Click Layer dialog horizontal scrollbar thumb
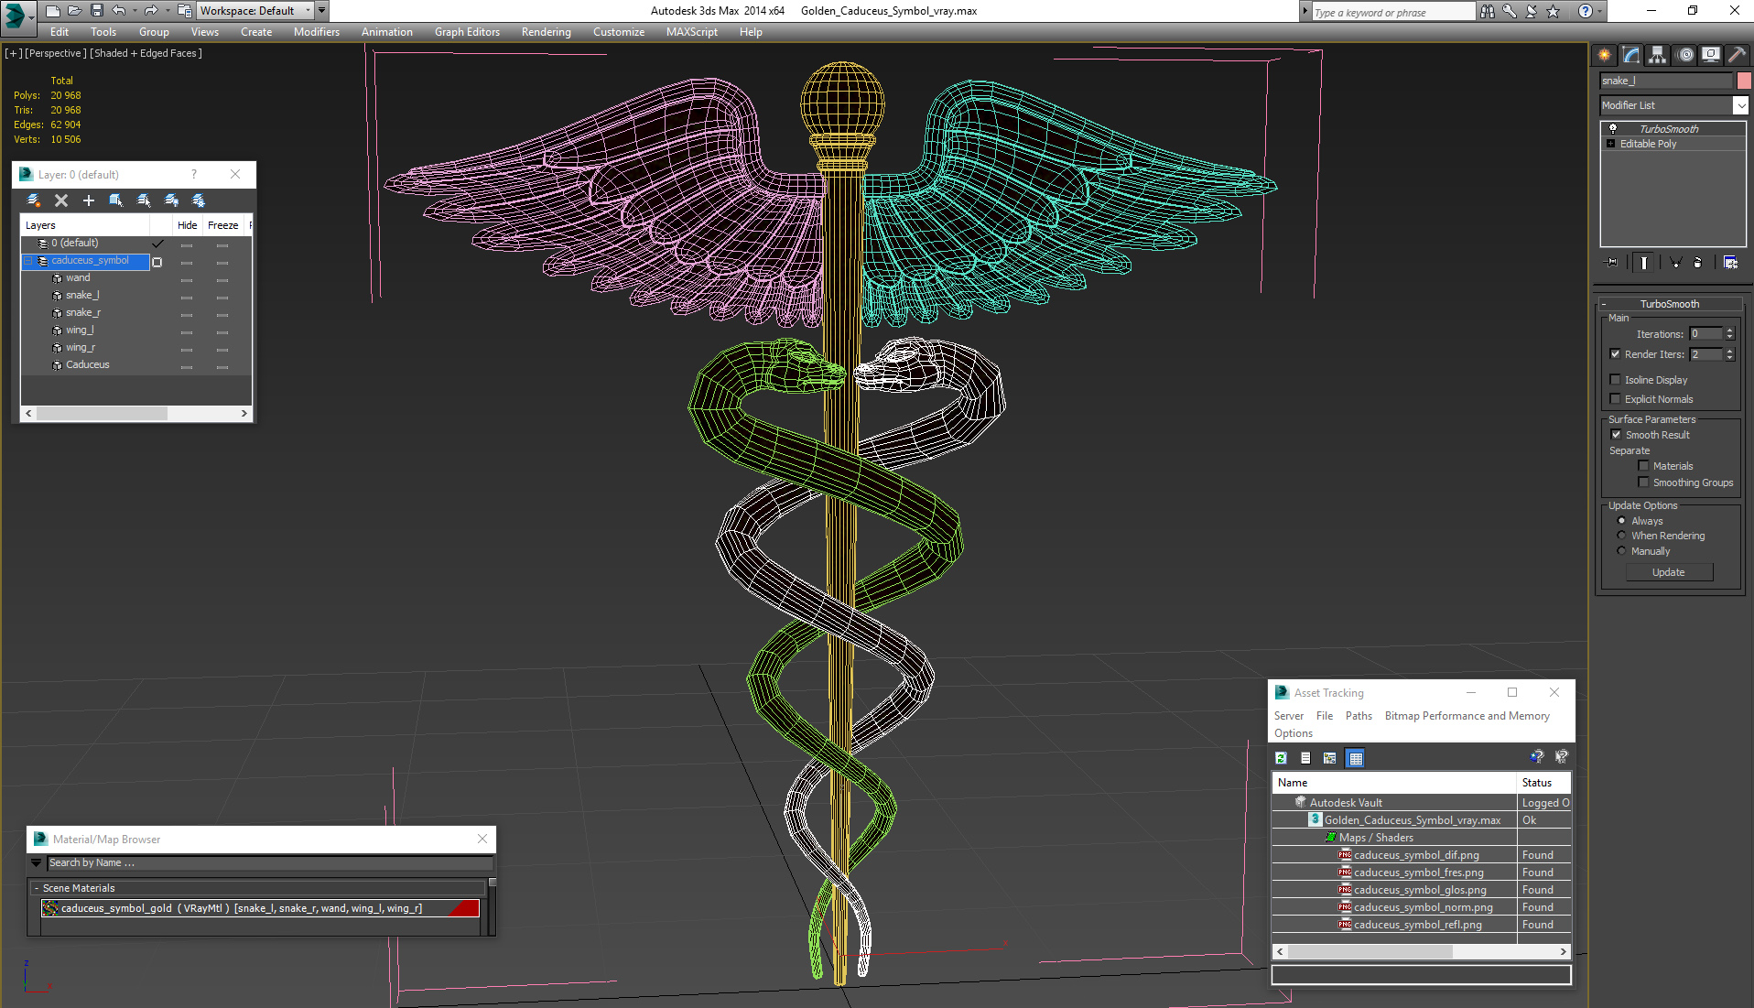 coord(102,414)
